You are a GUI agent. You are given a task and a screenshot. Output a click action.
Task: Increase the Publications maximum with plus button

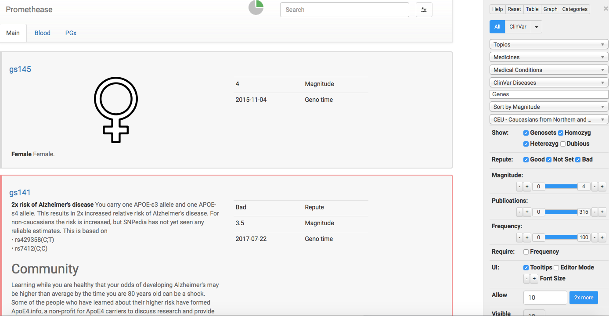[602, 212]
